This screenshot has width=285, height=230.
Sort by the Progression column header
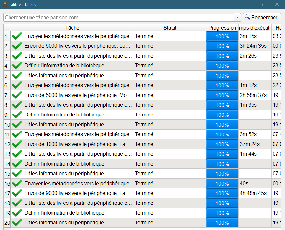tap(222, 28)
